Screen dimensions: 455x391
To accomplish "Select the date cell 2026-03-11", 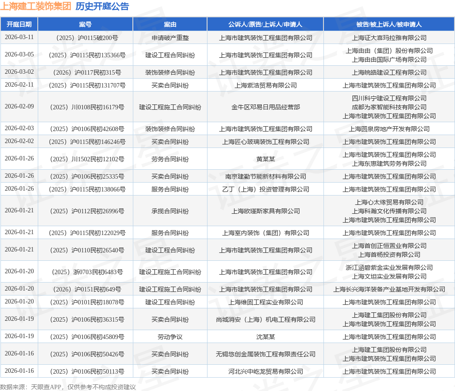I will click(19, 37).
